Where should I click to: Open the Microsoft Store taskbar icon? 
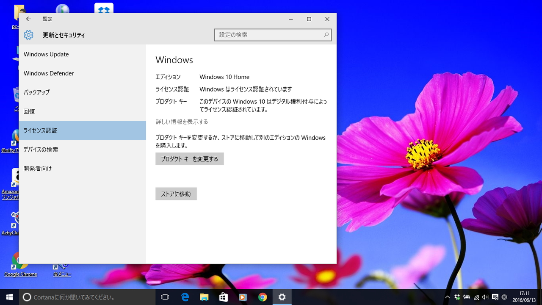pos(224,297)
